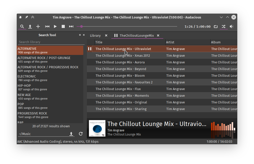Click the Play button
The width and height of the screenshot is (254, 164).
pos(55,26)
